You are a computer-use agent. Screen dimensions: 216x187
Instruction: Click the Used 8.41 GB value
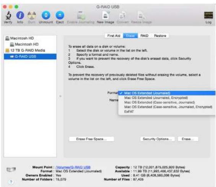(156, 175)
